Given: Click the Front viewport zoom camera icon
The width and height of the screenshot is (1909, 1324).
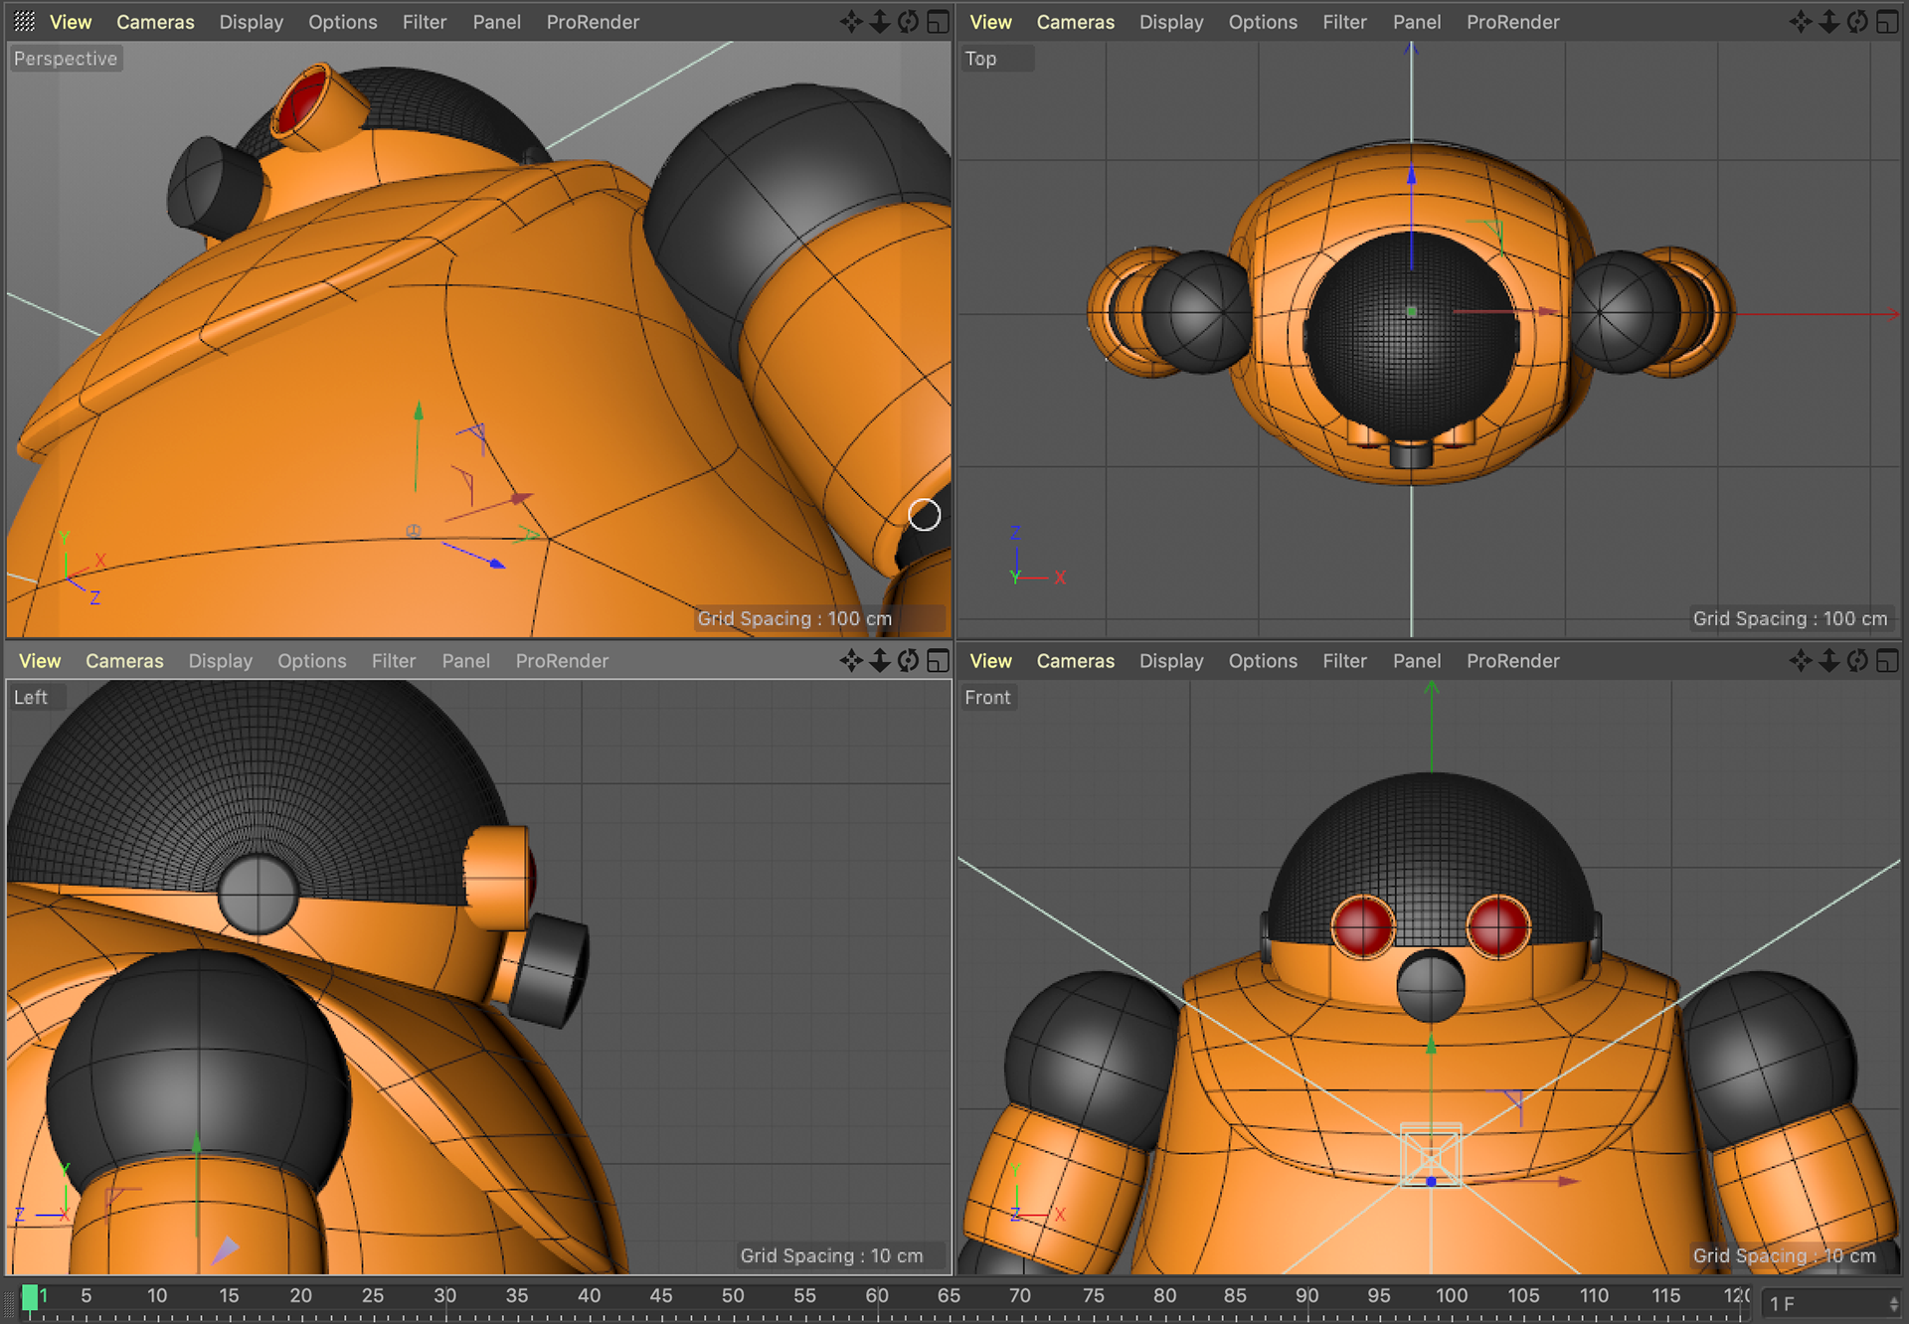Looking at the screenshot, I should pos(1829,661).
